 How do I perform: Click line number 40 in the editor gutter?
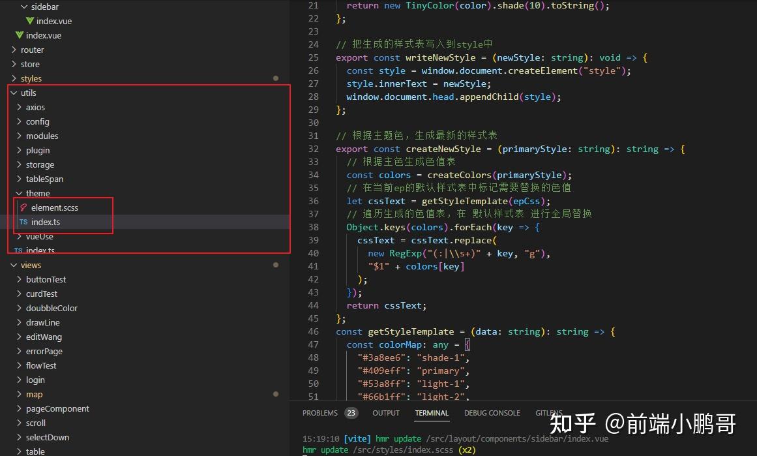(x=314, y=253)
